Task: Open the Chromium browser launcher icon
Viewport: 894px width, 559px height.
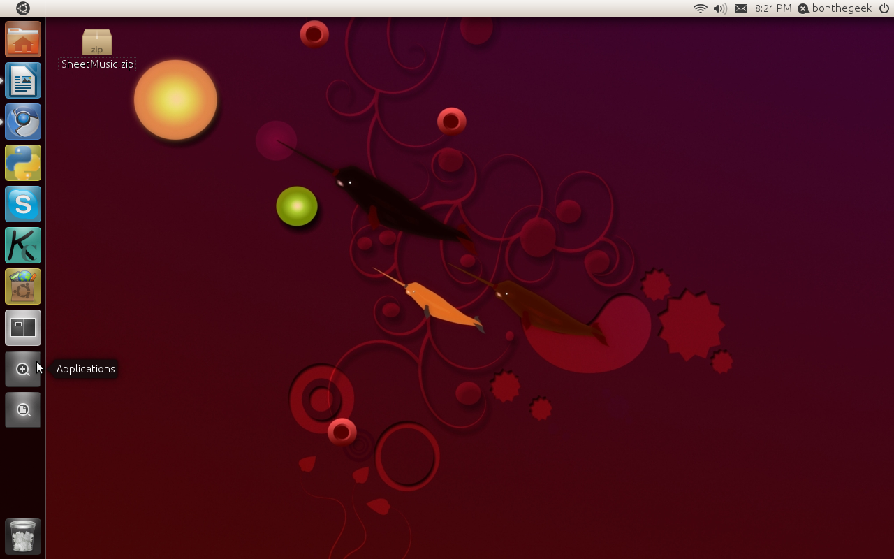Action: point(23,122)
